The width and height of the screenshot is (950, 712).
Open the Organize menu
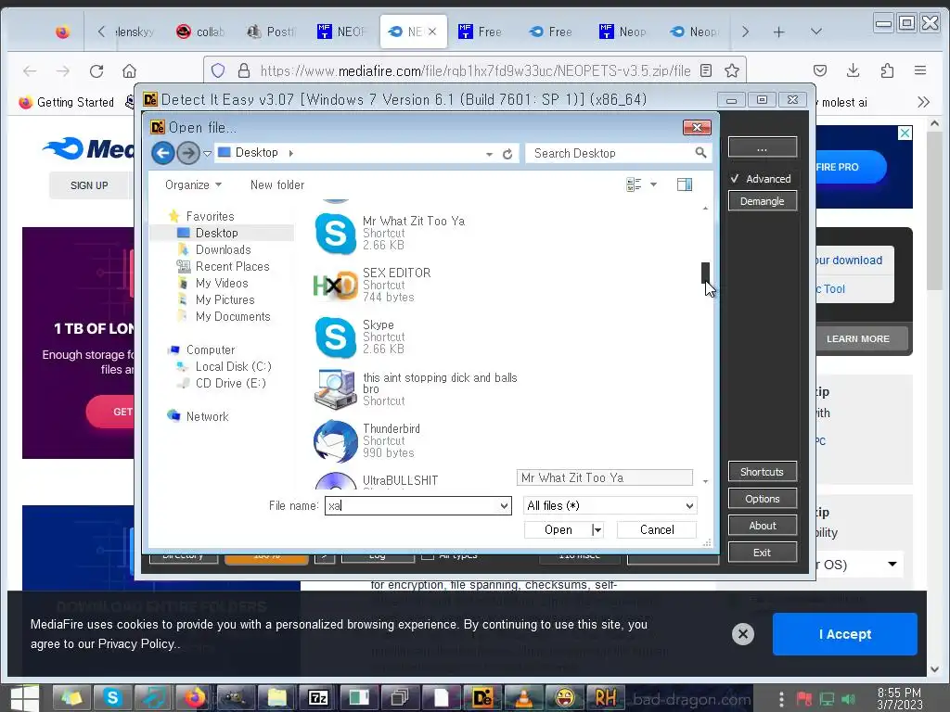[x=193, y=184]
